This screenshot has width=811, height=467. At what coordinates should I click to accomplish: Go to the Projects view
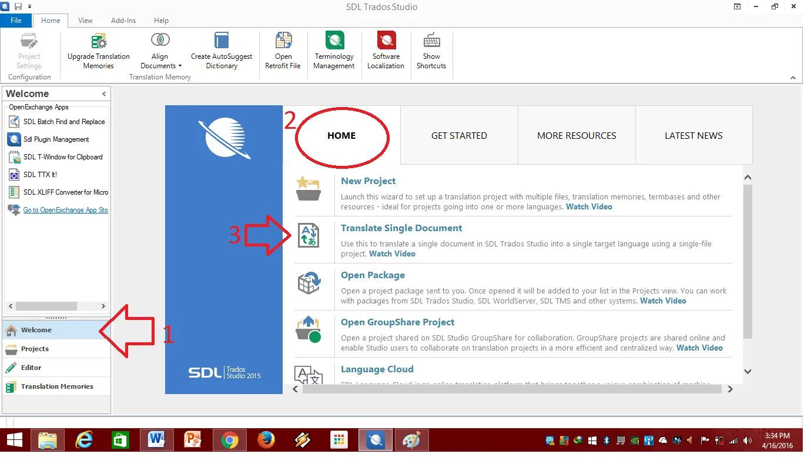[56, 349]
